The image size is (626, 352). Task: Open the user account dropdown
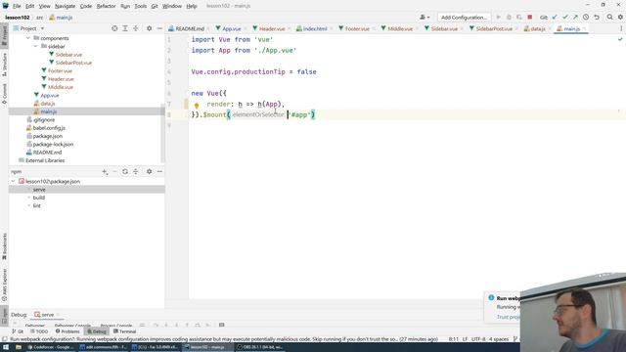(x=425, y=18)
